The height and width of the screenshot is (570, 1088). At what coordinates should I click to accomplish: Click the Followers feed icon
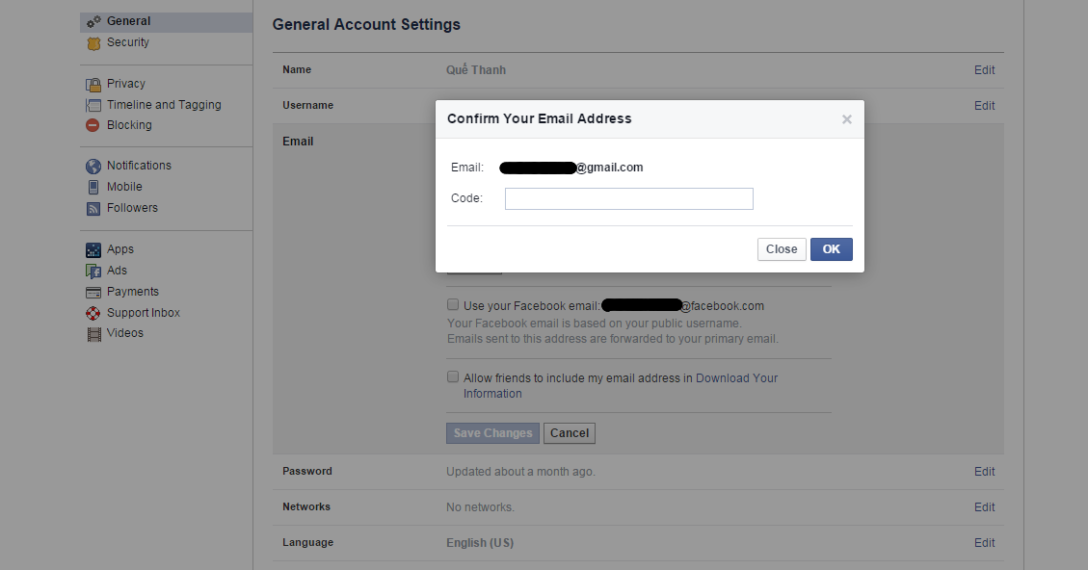tap(93, 208)
